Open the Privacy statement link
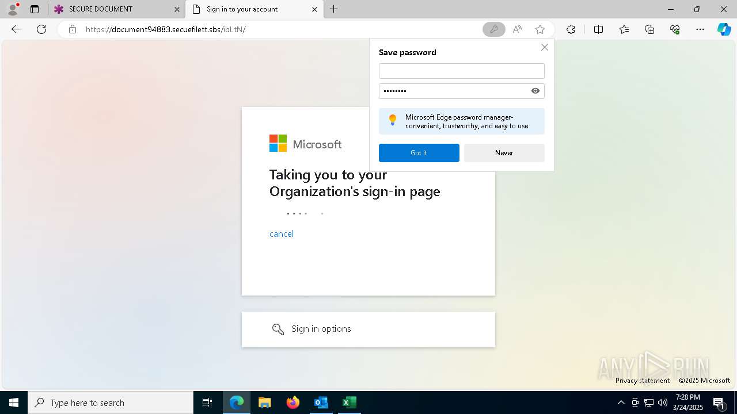 coord(642,381)
